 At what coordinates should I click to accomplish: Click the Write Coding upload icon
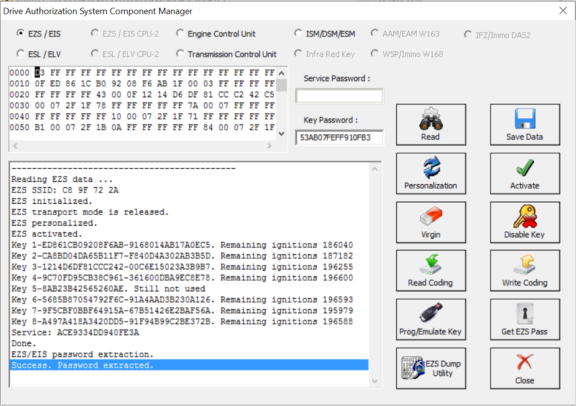point(525,265)
